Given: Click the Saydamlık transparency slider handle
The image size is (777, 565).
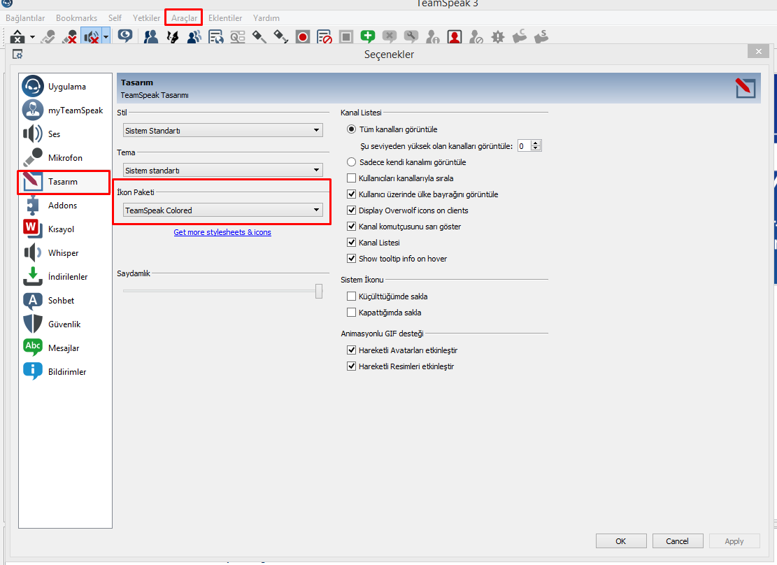Looking at the screenshot, I should pos(319,291).
